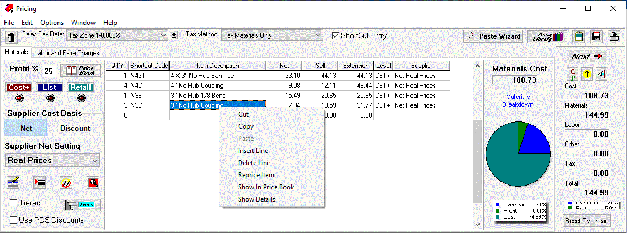Open the Edit menu
Screen dimensions: 627x233
point(27,23)
